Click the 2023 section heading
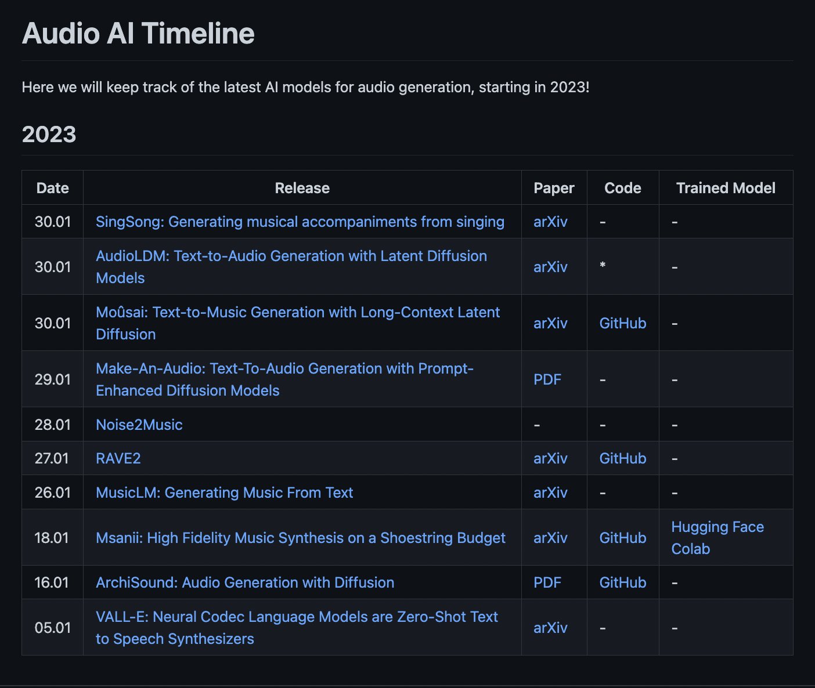815x688 pixels. click(49, 134)
